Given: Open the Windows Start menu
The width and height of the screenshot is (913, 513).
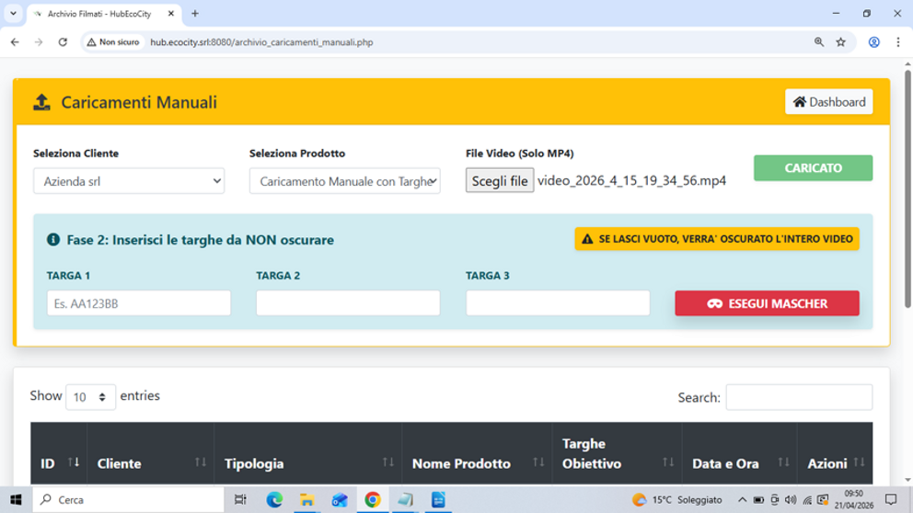Looking at the screenshot, I should point(16,499).
